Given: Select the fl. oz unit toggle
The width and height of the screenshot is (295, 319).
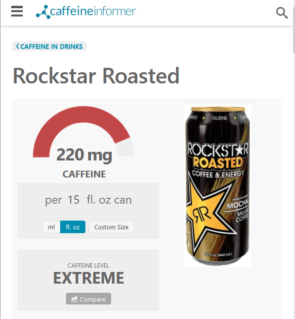Looking at the screenshot, I should coord(73,227).
